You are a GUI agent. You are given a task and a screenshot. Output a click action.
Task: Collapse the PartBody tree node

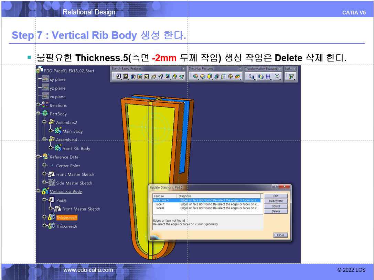tap(38, 114)
